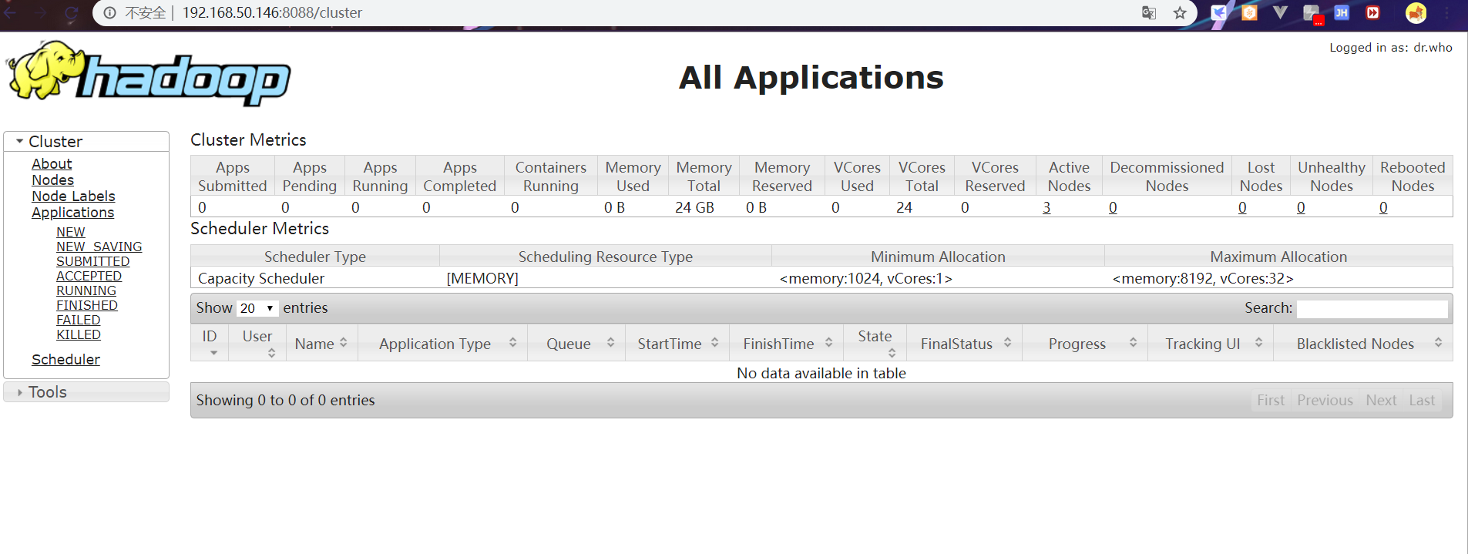The image size is (1468, 554).
Task: Click the browser reload icon
Action: (71, 12)
